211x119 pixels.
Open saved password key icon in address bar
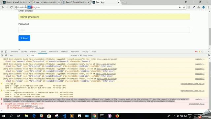click(180, 7)
